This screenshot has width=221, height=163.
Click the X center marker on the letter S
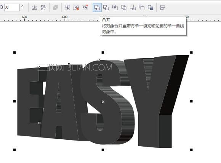point(103,102)
